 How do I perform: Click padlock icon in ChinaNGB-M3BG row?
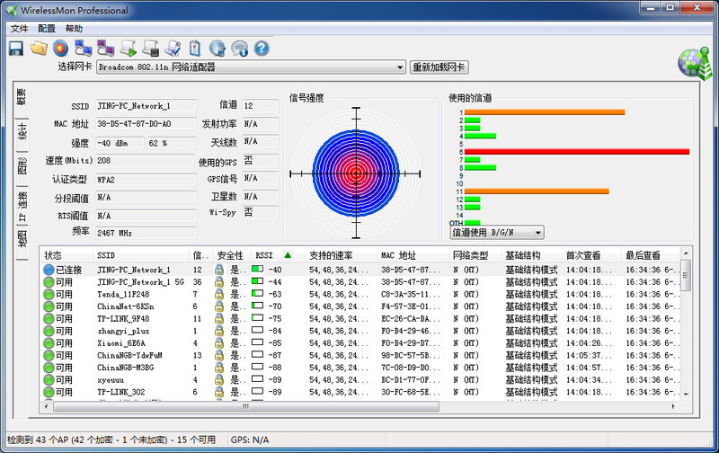[x=219, y=368]
